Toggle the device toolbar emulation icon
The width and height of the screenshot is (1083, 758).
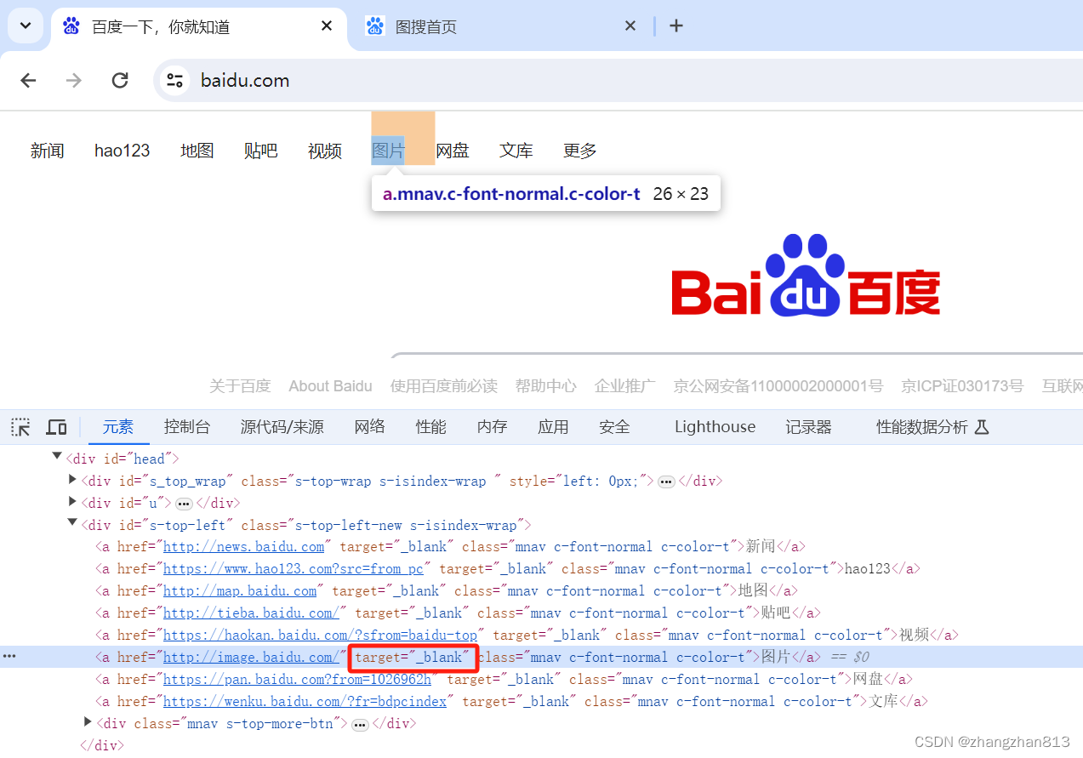[x=56, y=427]
